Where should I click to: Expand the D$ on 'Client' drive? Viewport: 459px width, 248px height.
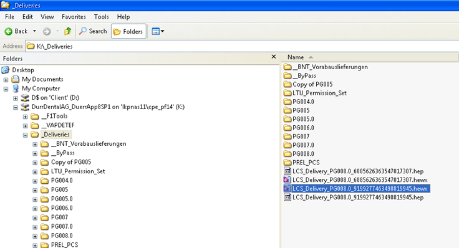tap(16, 98)
